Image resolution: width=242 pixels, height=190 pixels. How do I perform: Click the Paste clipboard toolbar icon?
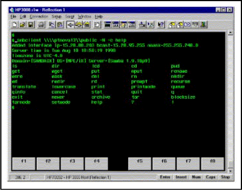point(60,25)
